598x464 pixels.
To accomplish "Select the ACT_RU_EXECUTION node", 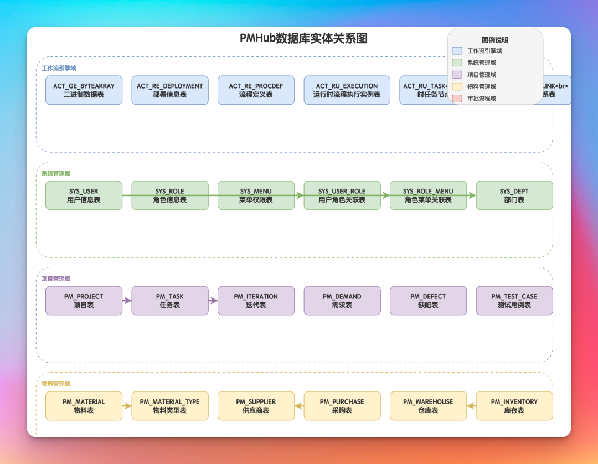I will point(347,90).
